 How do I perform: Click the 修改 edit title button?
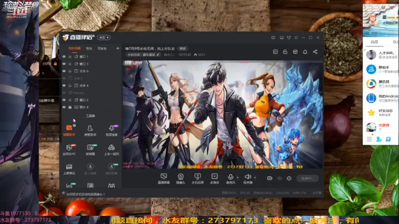tap(183, 49)
